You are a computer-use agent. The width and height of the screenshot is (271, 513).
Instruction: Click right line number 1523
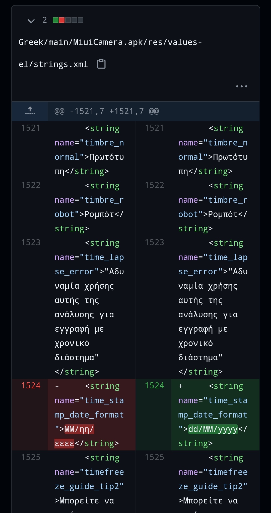tap(154, 242)
